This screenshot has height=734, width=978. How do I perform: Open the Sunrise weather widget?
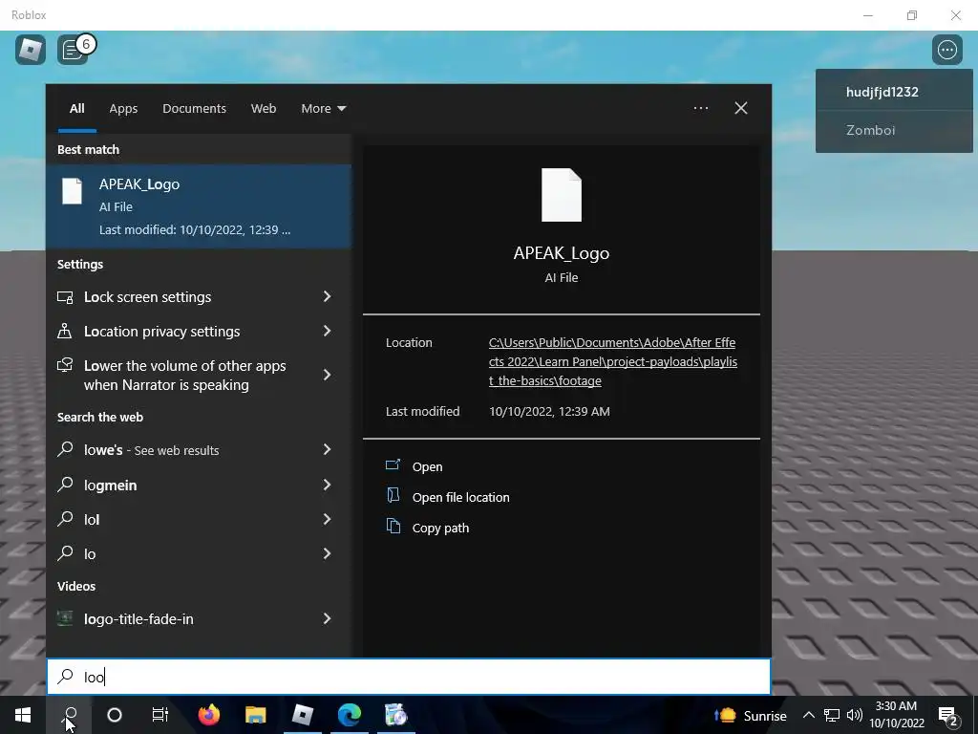click(751, 715)
